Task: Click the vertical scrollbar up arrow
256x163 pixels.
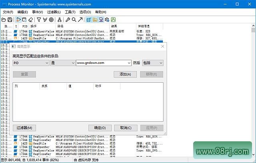Action: [253, 26]
